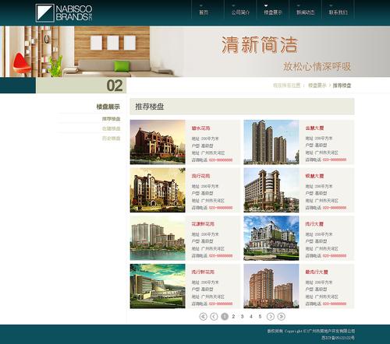Click the 流行大厦 blue-sky building thumbnail
The height and width of the screenshot is (344, 390).
(271, 238)
